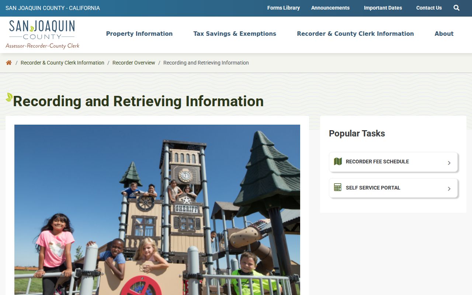Click the San Joaquin County logo
472x295 pixels.
pyautogui.click(x=42, y=34)
